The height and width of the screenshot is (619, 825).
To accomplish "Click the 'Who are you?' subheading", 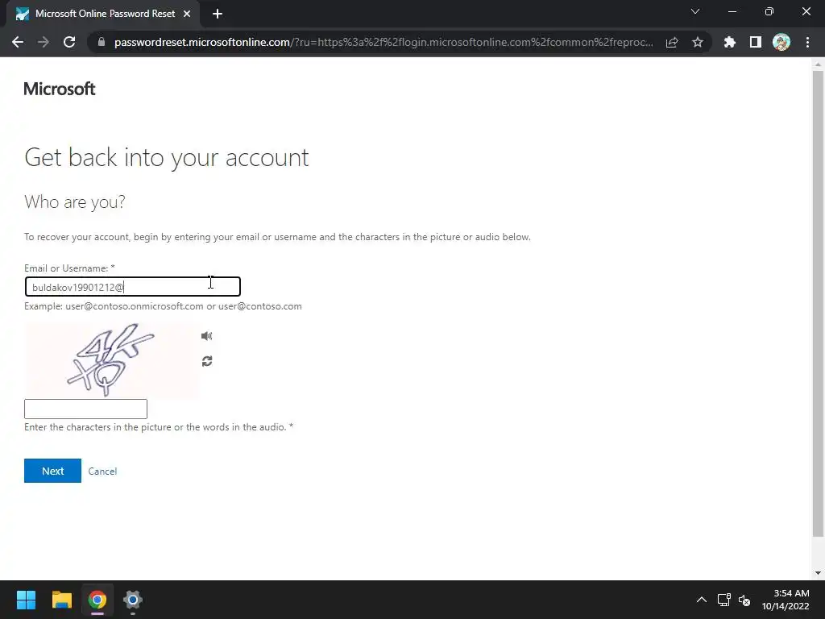I will 75,202.
